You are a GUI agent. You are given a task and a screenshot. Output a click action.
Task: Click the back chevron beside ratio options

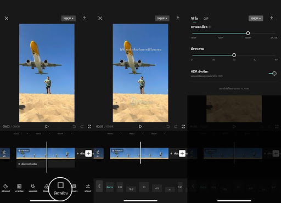99,186
